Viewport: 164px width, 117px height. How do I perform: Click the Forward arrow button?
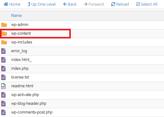[x=94, y=4]
